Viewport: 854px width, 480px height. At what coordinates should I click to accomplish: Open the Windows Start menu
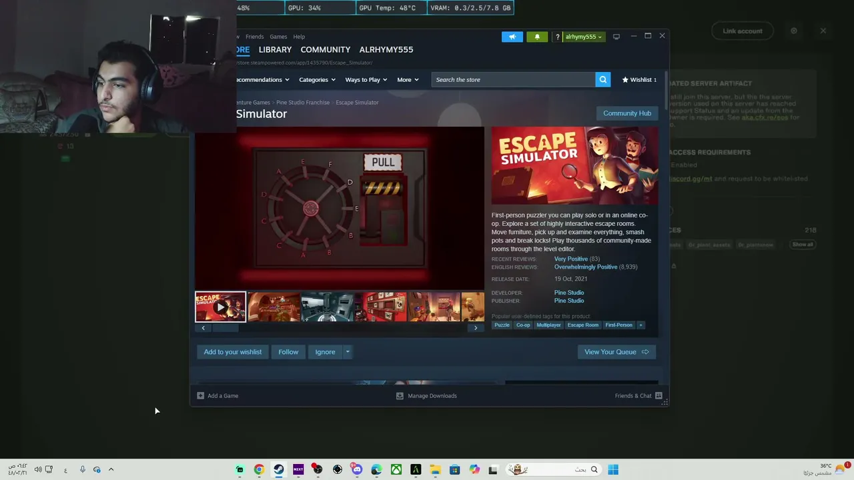[x=613, y=470]
